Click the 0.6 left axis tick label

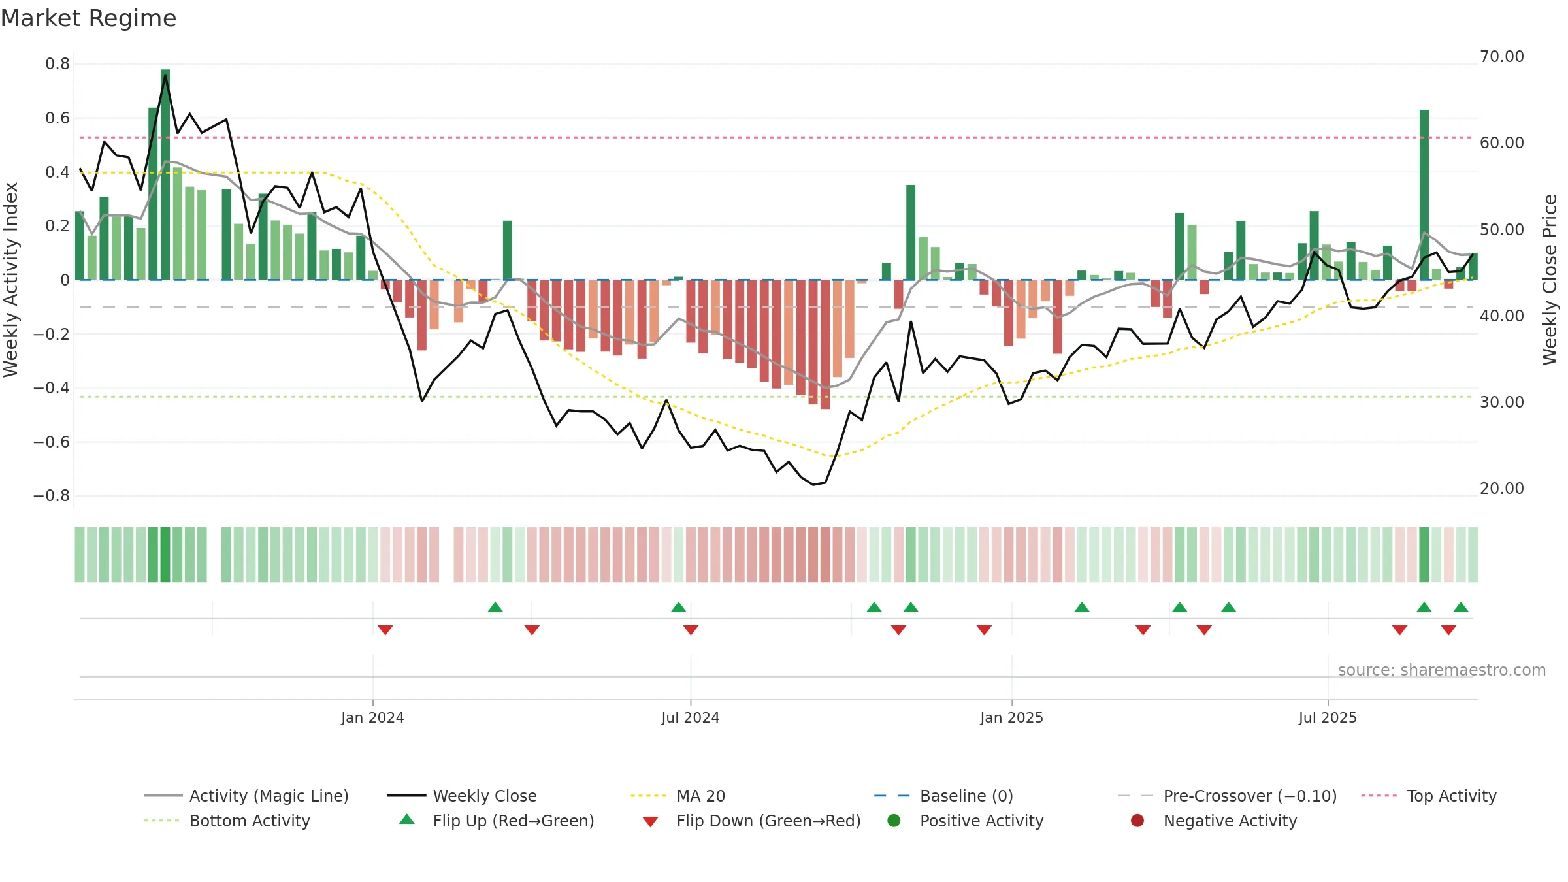point(57,118)
